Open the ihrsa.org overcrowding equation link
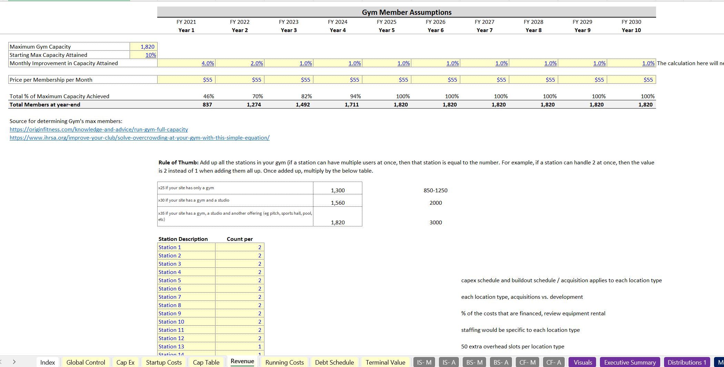 pos(139,137)
